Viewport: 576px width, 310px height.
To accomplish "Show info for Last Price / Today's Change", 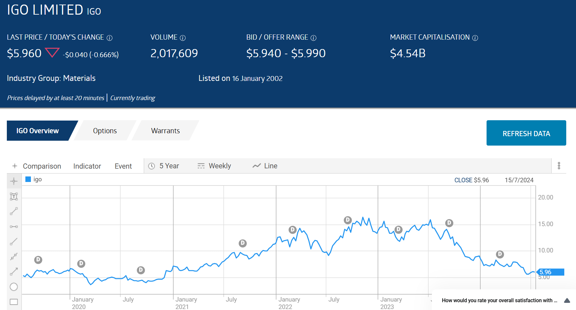I will pos(110,38).
